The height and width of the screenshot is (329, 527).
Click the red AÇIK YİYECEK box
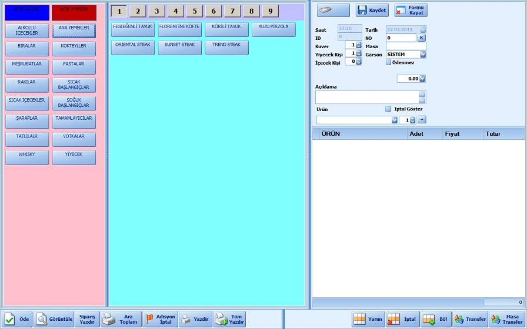coord(74,12)
